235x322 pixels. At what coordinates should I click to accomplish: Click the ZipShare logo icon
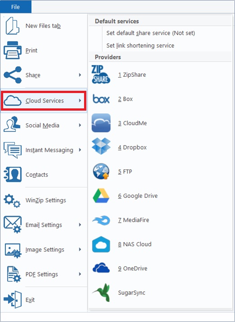pos(101,75)
